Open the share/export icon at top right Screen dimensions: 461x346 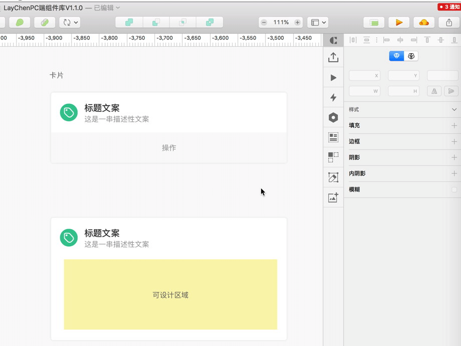click(x=448, y=22)
